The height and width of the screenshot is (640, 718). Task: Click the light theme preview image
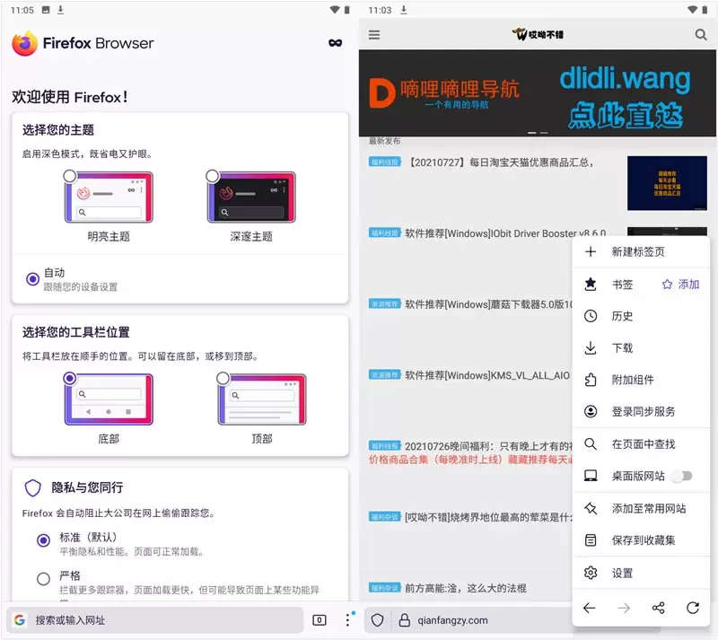click(x=109, y=197)
